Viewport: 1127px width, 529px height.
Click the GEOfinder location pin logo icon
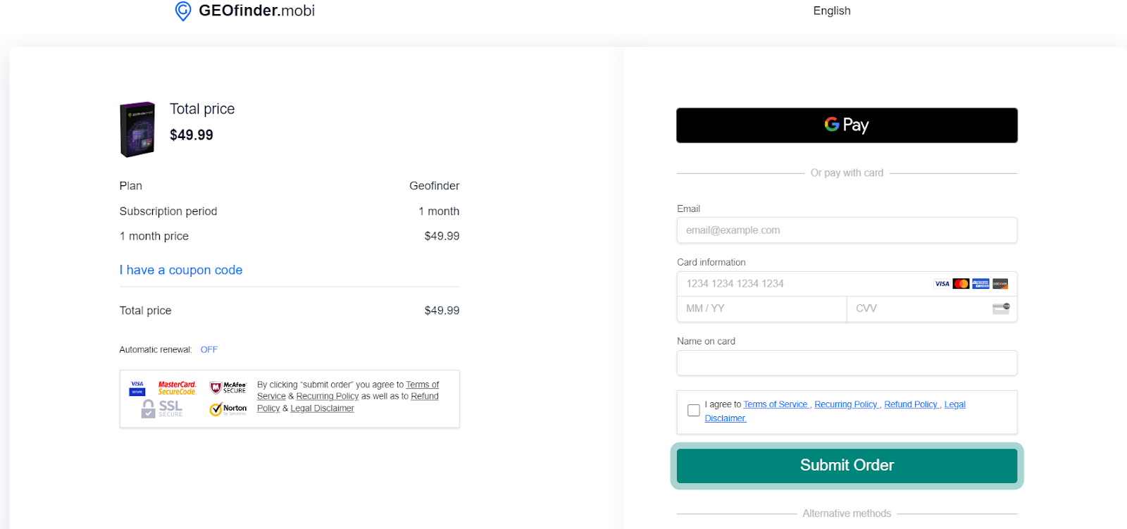[x=183, y=11]
